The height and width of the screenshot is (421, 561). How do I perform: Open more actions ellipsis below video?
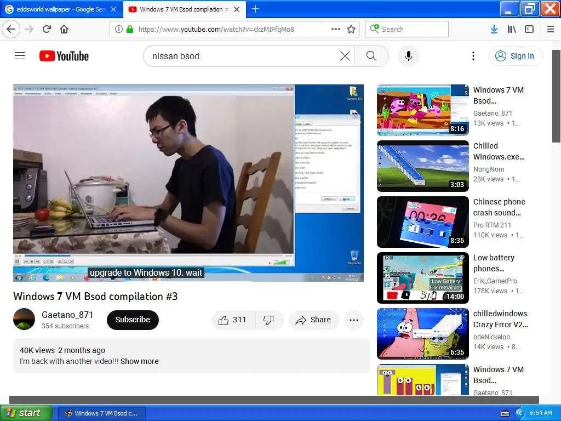(x=354, y=320)
